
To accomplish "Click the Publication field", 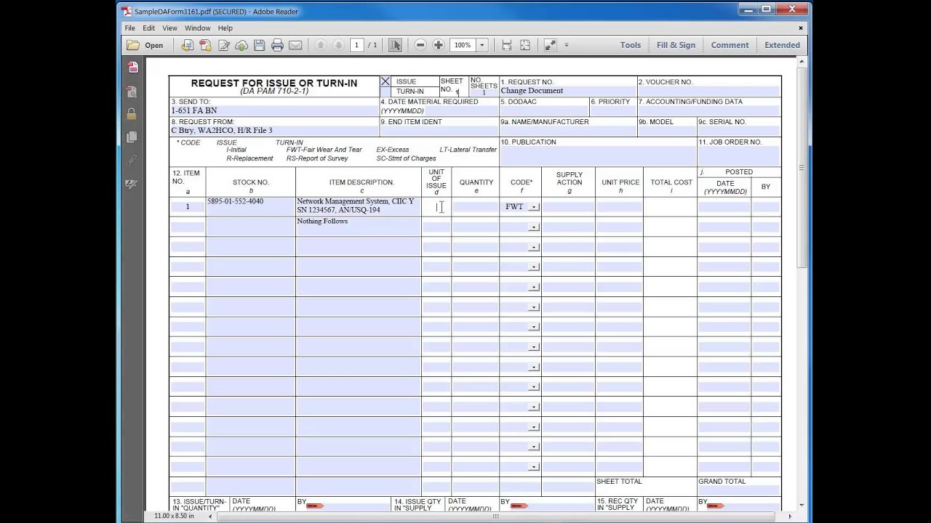I will click(x=598, y=156).
